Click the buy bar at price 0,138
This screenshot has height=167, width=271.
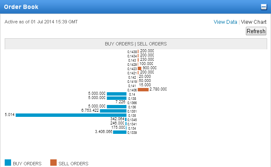117,98
